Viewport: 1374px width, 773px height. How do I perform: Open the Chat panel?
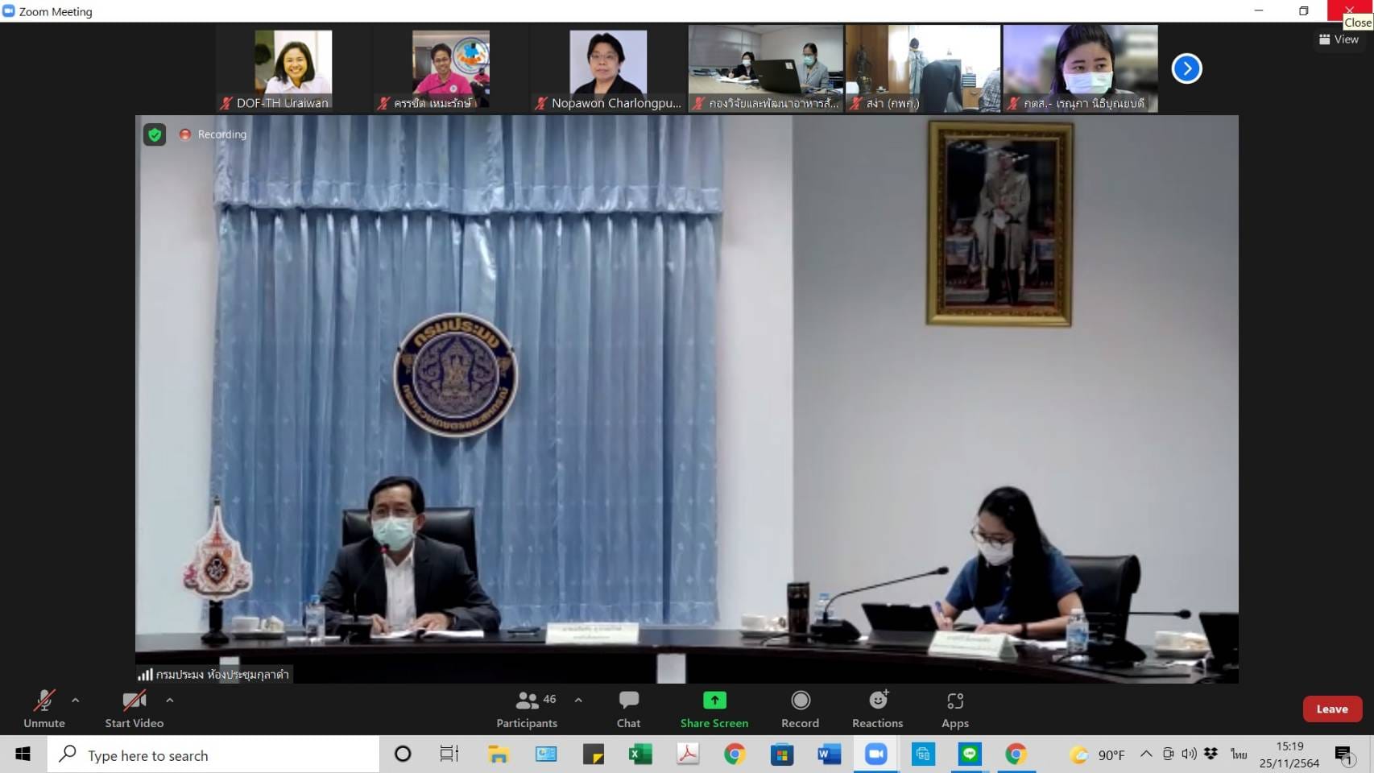click(628, 709)
